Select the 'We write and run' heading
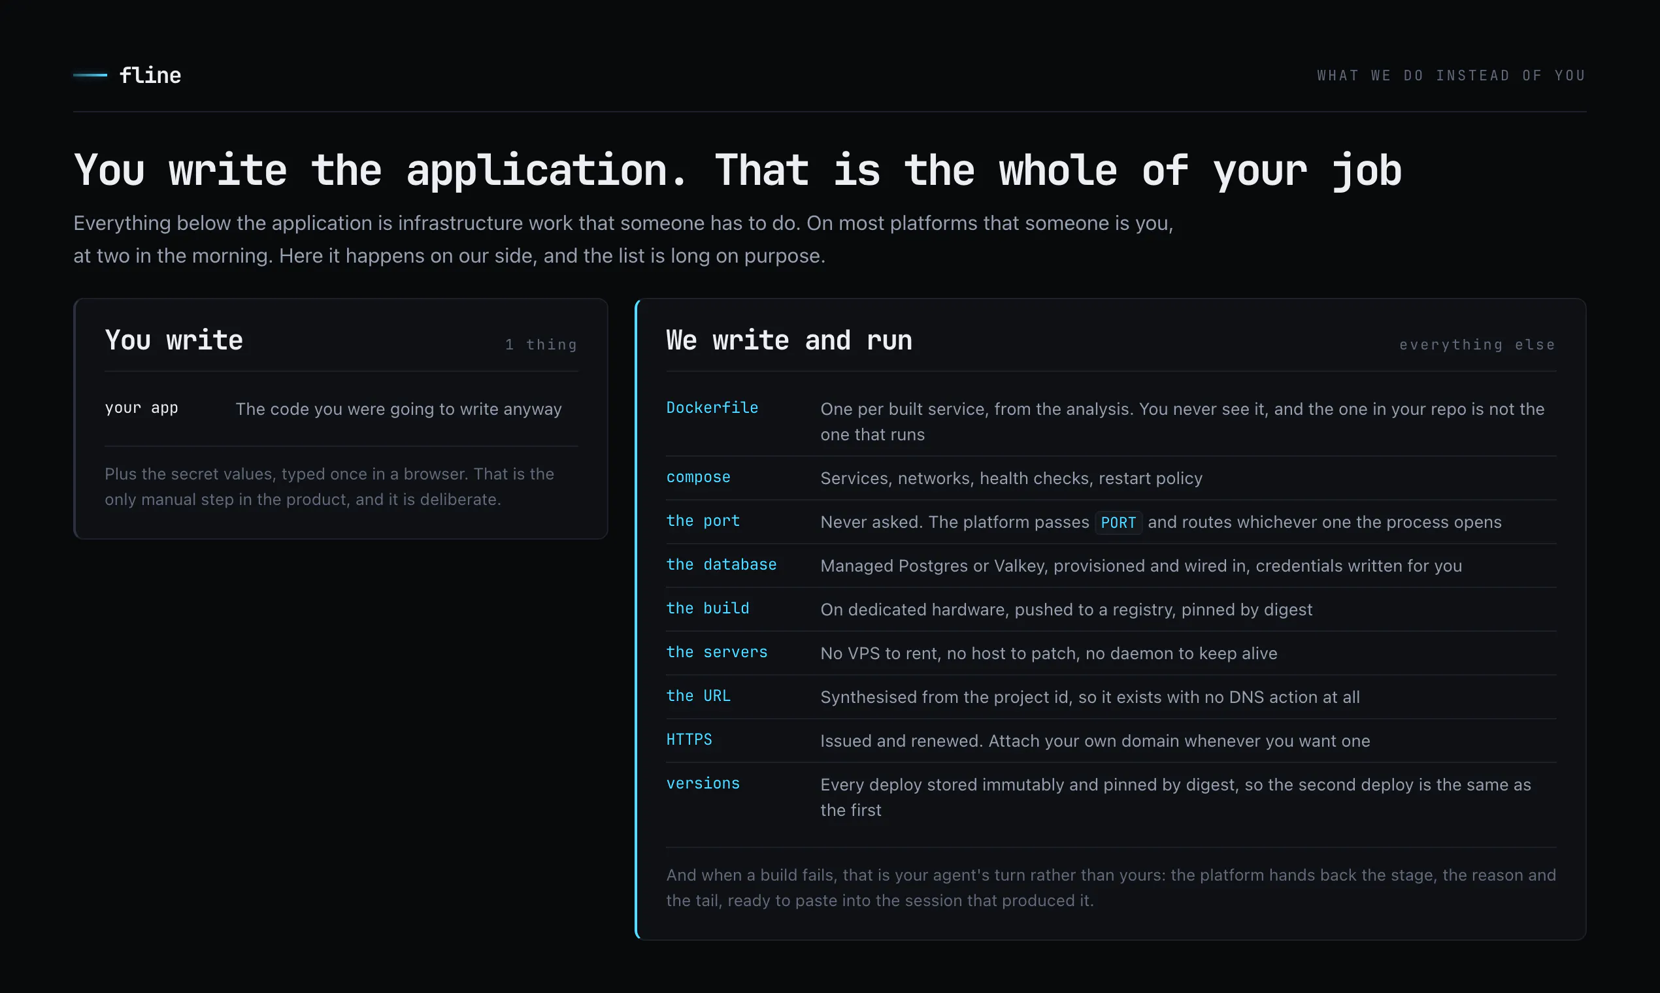1660x993 pixels. 789,340
